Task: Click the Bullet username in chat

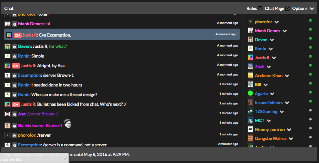Action: tap(24, 126)
